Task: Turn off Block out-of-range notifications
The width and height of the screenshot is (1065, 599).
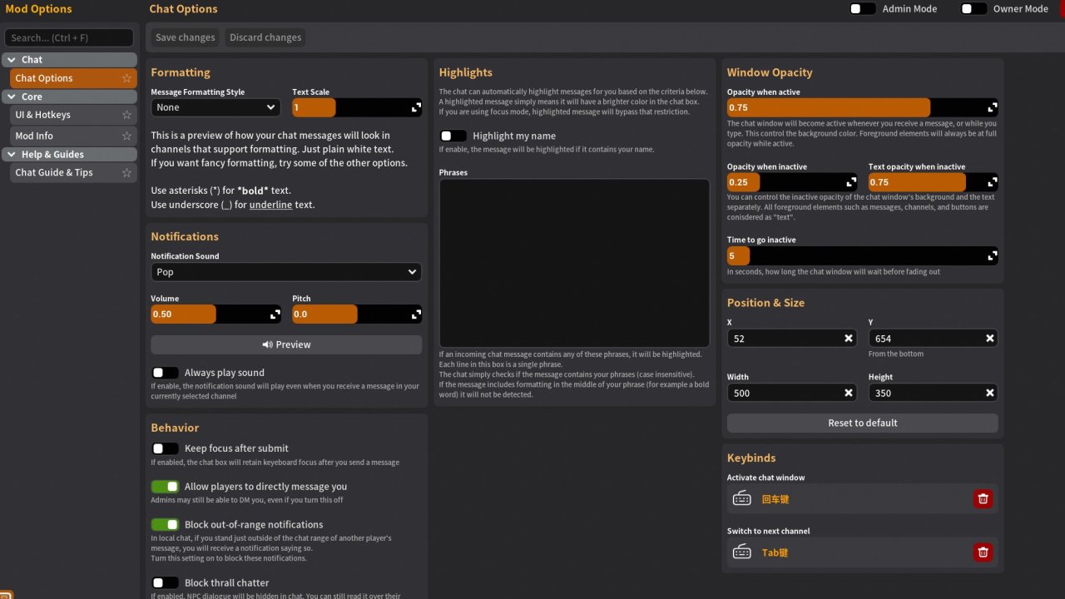Action: pos(165,525)
